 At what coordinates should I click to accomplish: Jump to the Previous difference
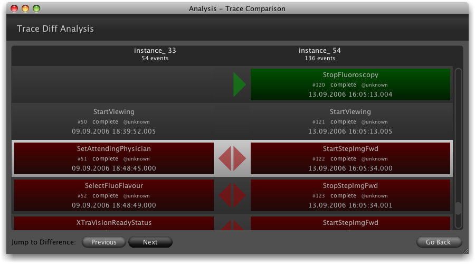point(103,242)
